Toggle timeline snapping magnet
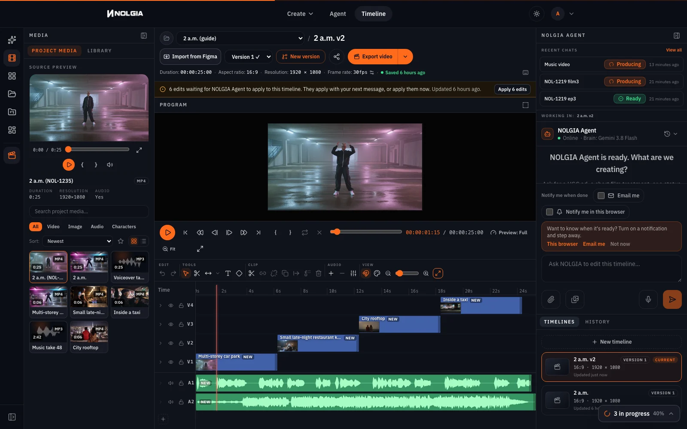 (x=366, y=273)
